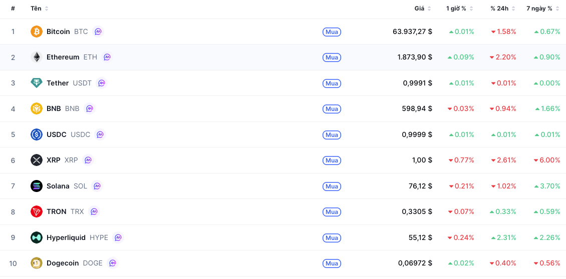
Task: Click the Bitcoin price 63.937,27 $
Action: 412,31
